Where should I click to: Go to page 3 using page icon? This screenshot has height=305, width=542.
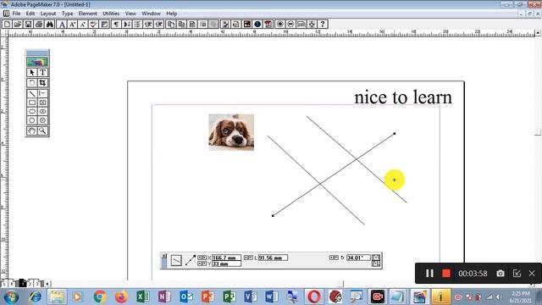coord(37,284)
